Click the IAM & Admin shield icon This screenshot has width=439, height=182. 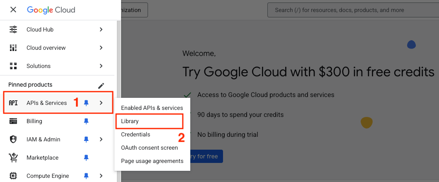pos(13,139)
